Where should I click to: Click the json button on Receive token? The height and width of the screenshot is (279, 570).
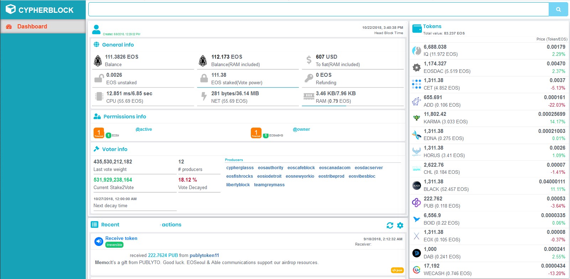point(397,270)
